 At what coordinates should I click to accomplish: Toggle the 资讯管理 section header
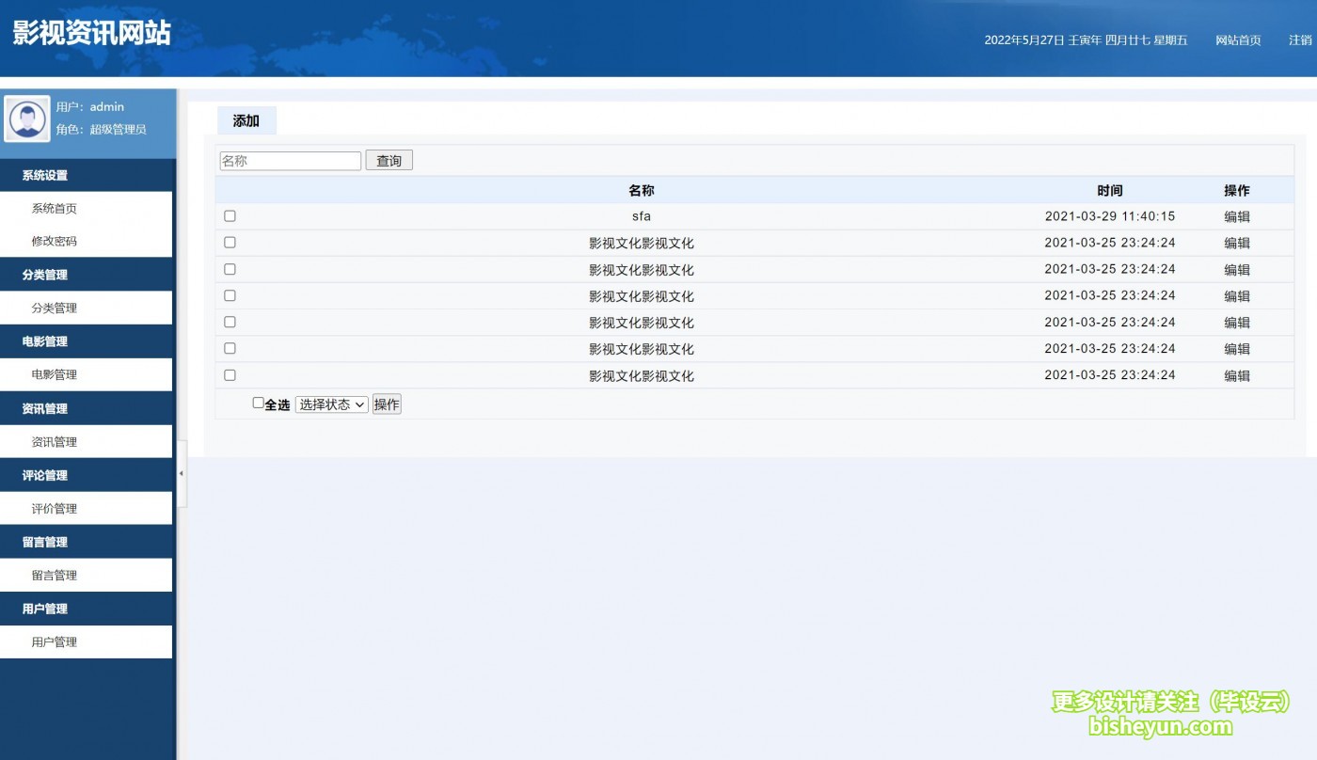(x=87, y=408)
